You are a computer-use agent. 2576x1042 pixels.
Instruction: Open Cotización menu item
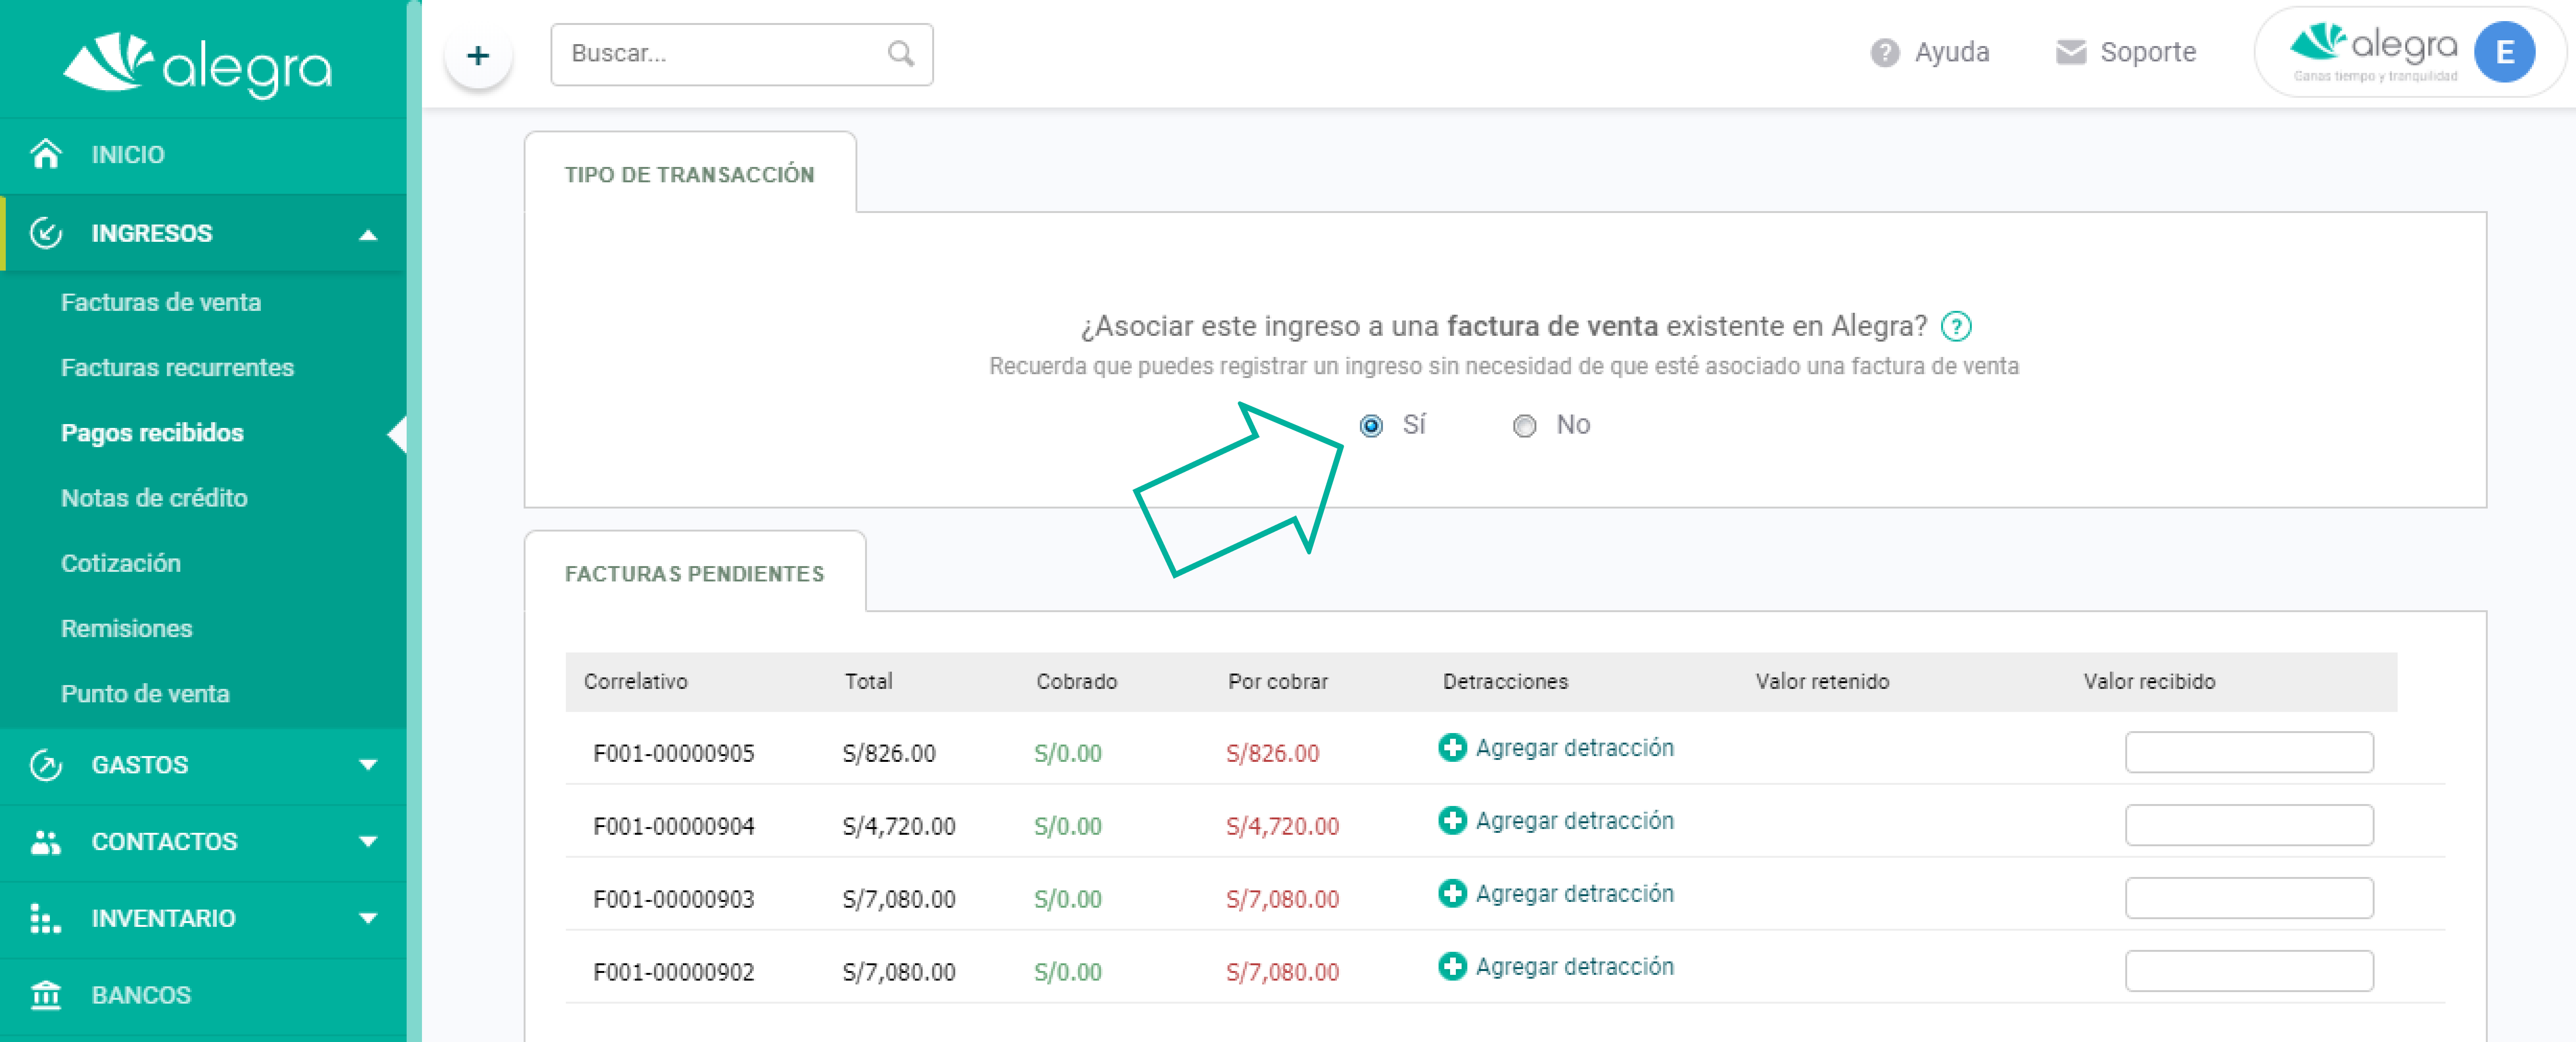[x=121, y=563]
